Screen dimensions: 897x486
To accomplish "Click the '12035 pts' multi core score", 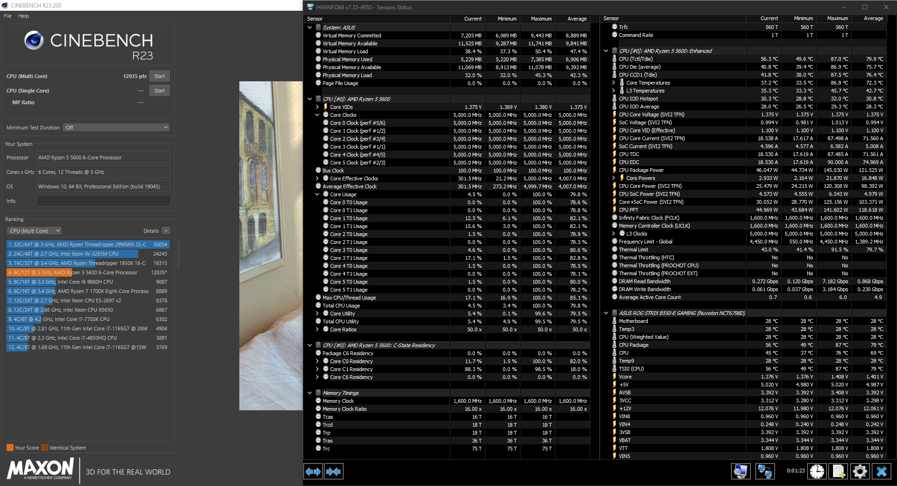I will 135,76.
